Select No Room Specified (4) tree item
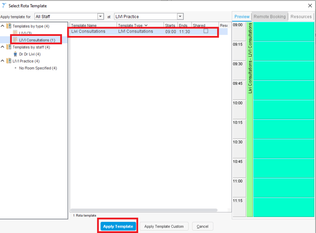The height and width of the screenshot is (233, 316). click(x=38, y=68)
